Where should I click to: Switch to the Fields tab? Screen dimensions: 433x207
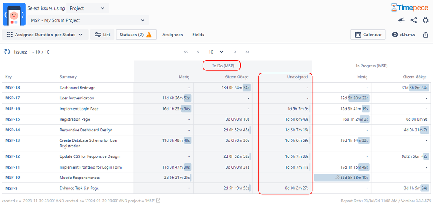tap(198, 35)
